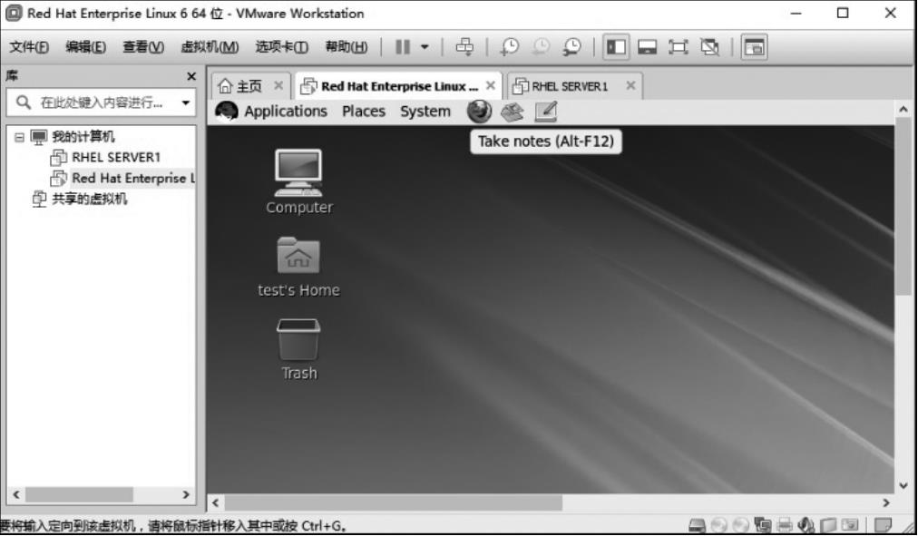918x536 pixels.
Task: Open the 编辑(E) menu
Action: (x=85, y=47)
